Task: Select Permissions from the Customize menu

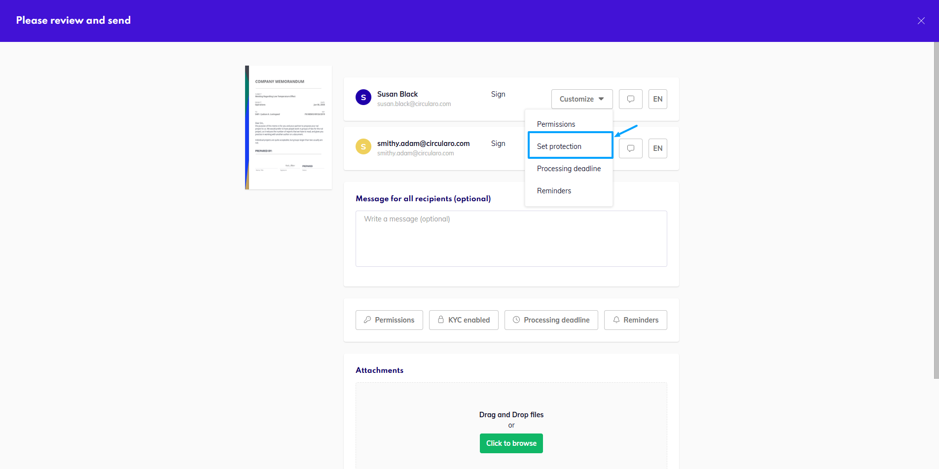Action: click(556, 124)
